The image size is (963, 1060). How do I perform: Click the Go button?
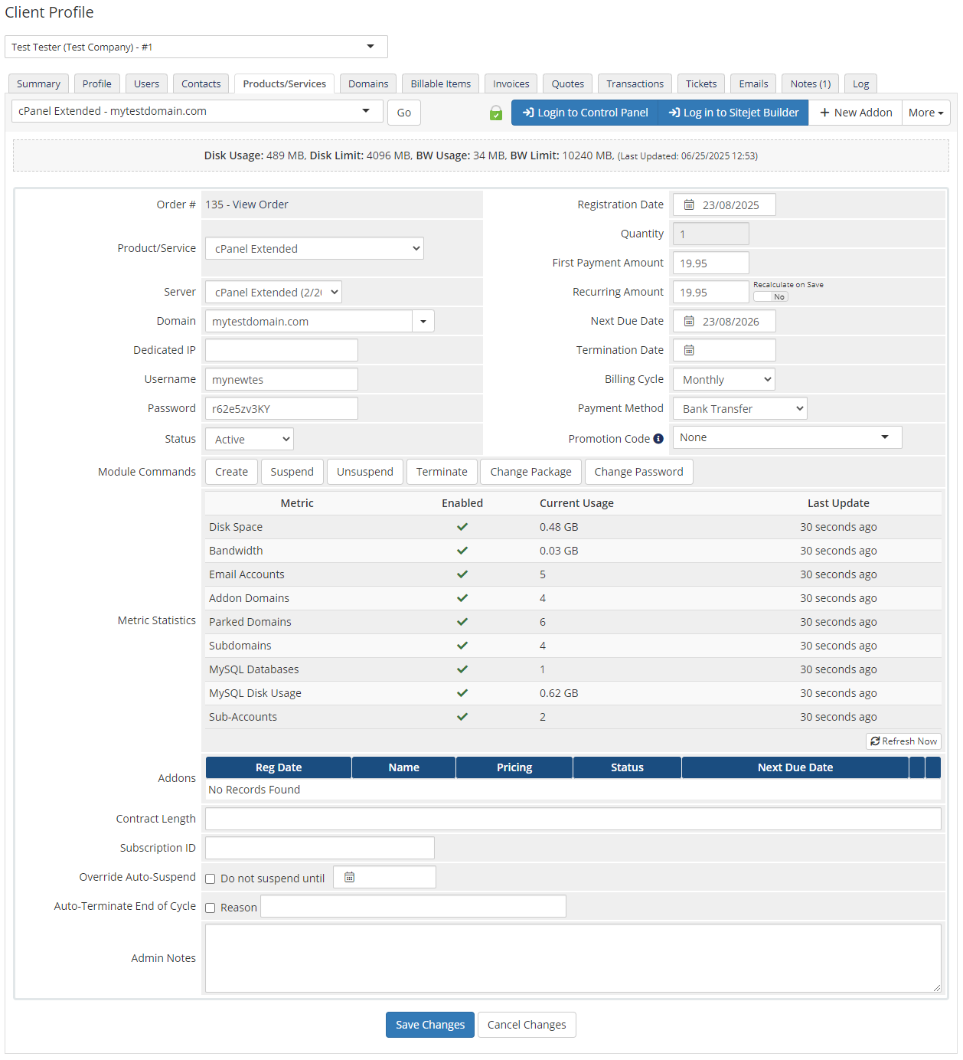(404, 113)
